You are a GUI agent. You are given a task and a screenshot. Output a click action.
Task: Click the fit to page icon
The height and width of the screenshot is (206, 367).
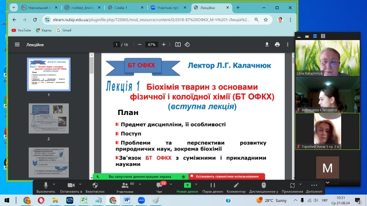click(x=178, y=45)
